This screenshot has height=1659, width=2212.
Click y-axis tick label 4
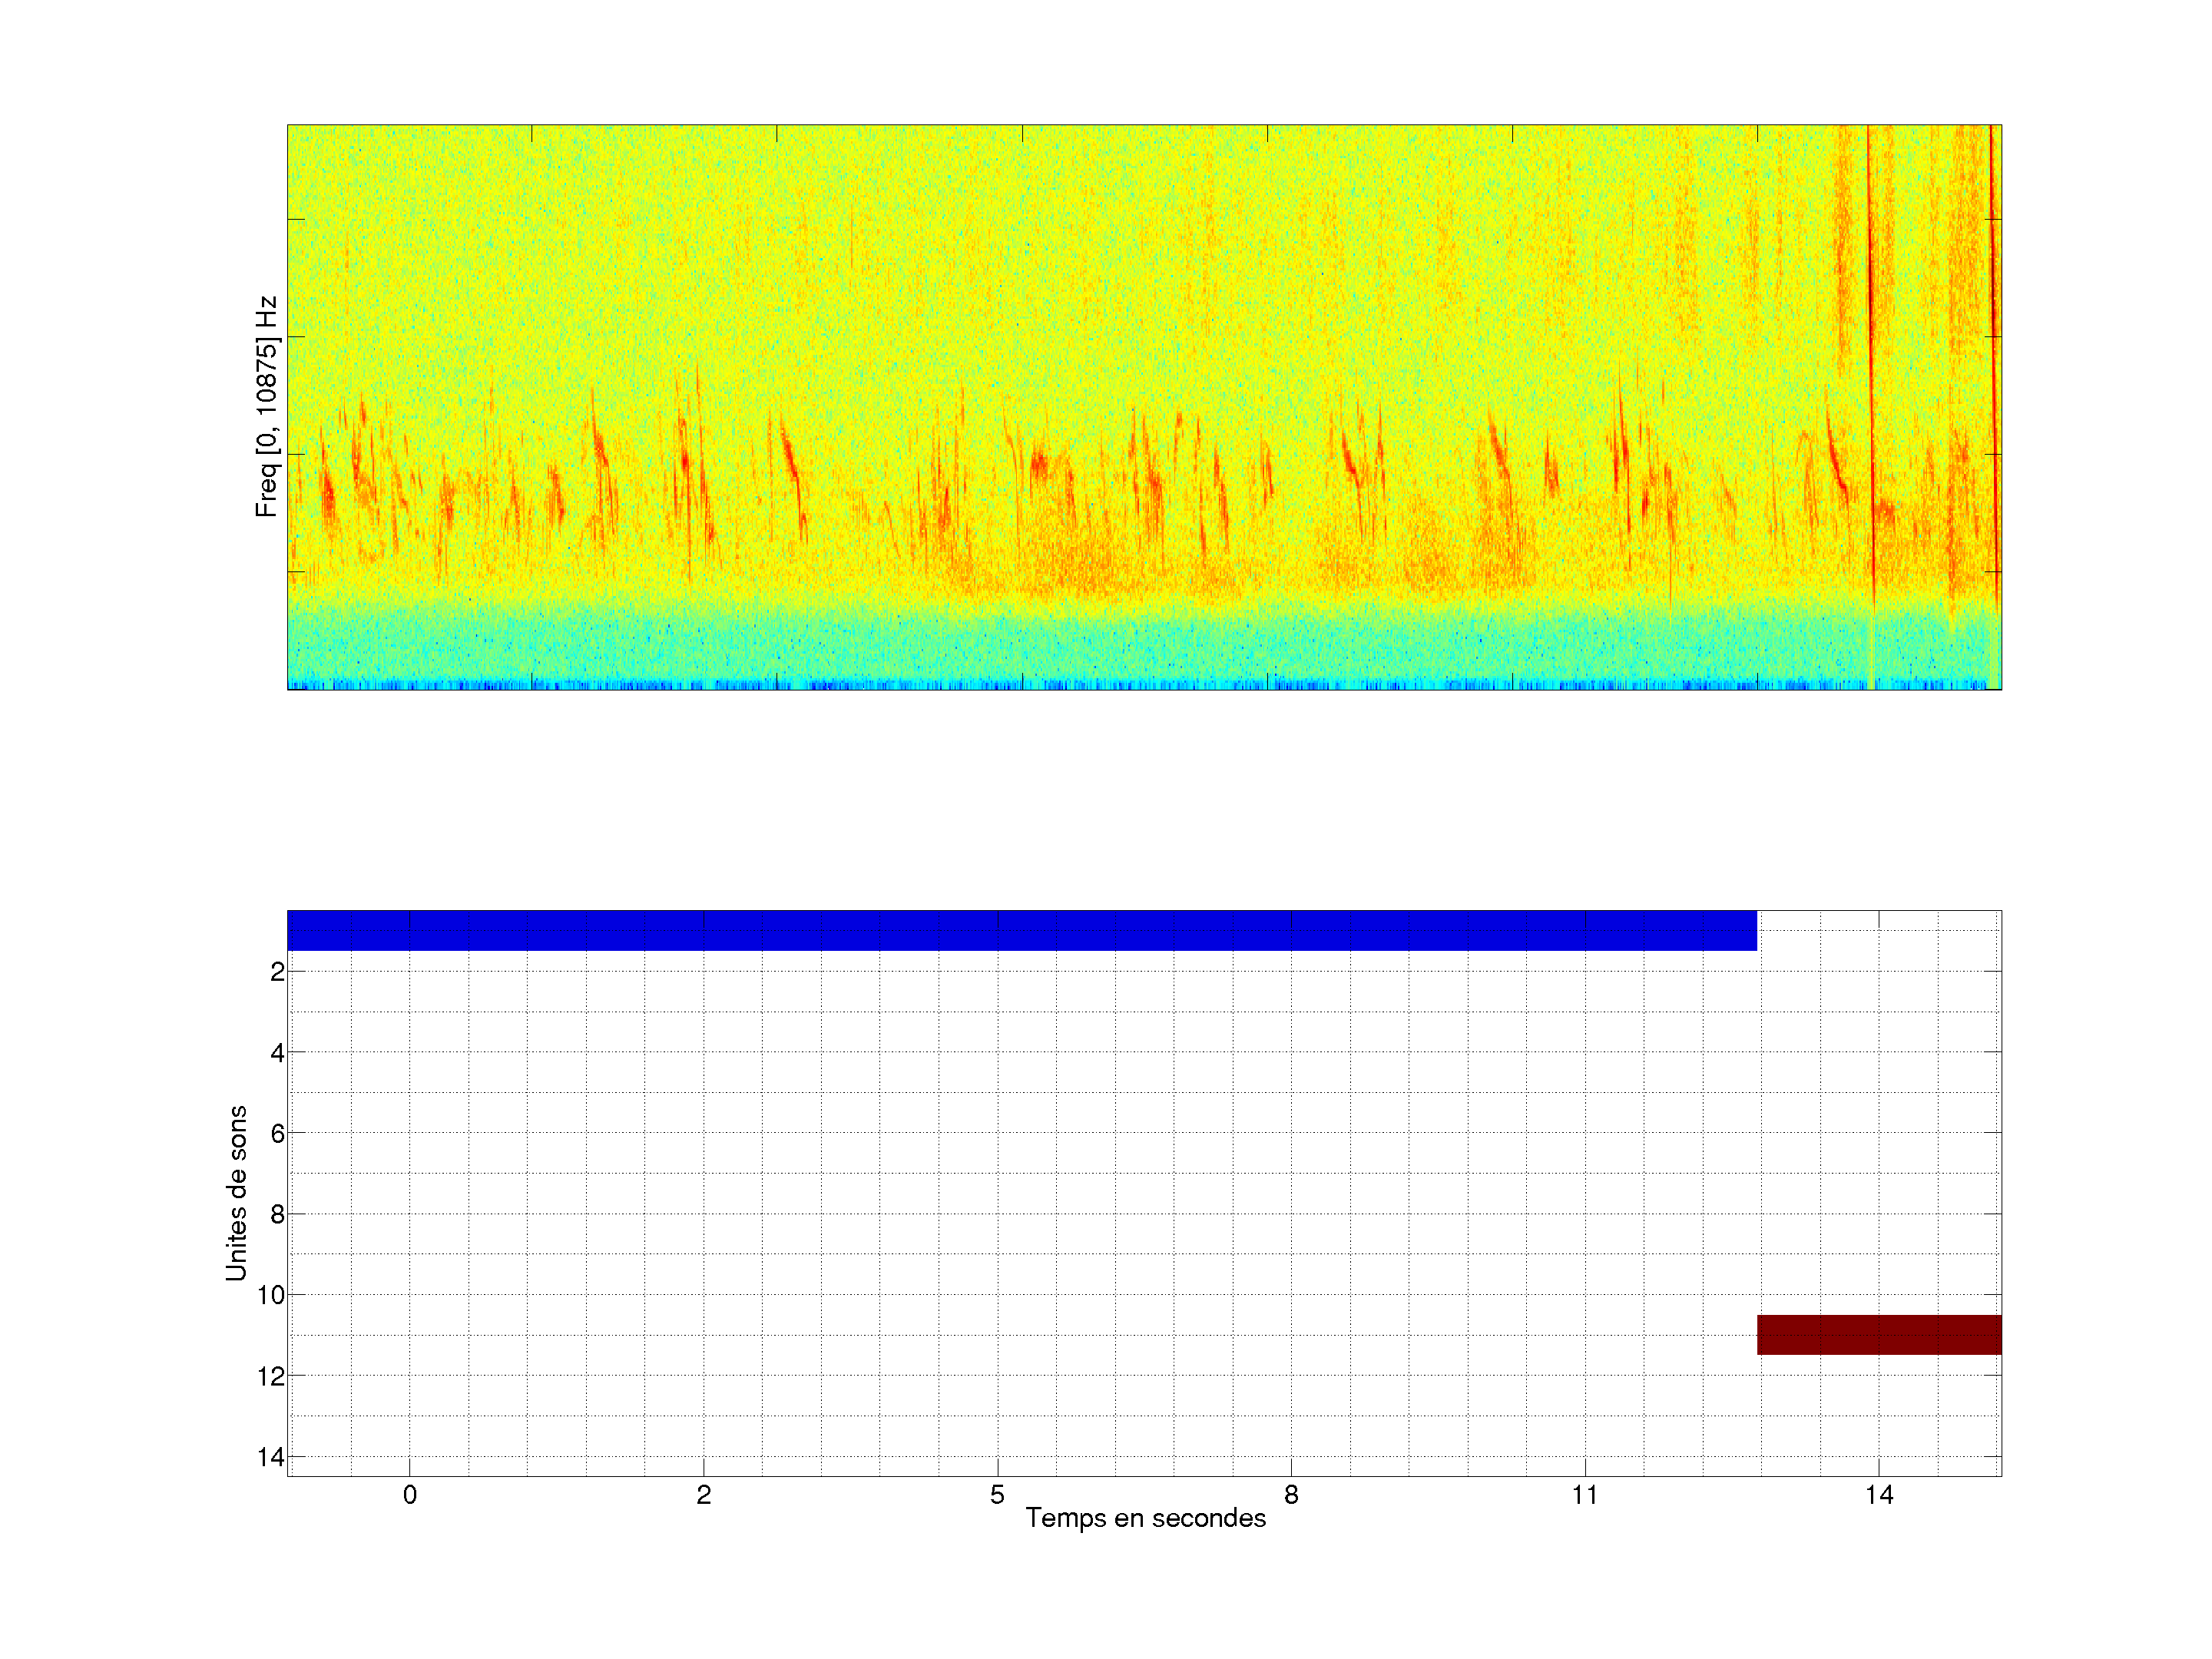tap(277, 1053)
